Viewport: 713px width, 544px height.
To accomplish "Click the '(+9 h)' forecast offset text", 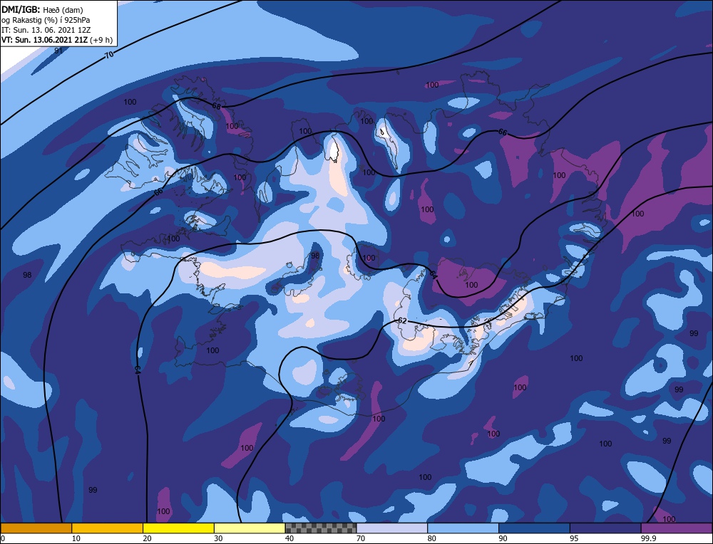I will point(101,40).
